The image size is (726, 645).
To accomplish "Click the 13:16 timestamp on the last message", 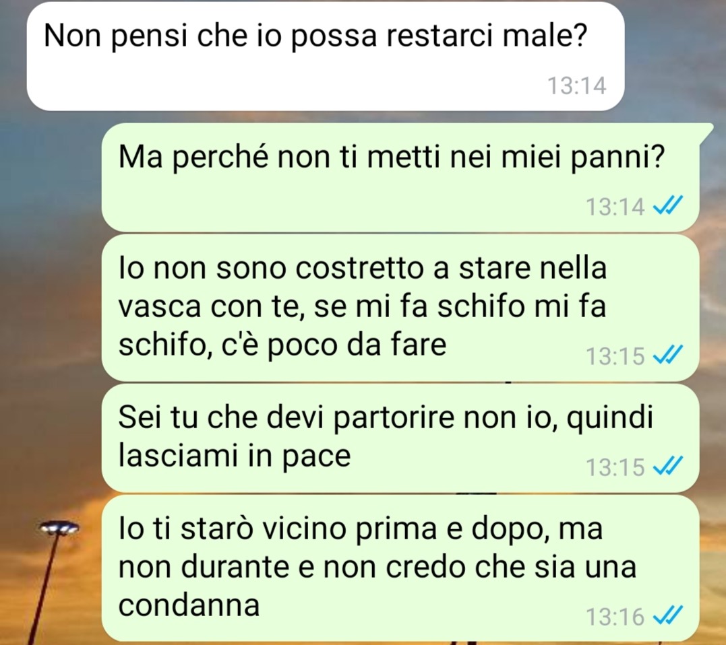I will pyautogui.click(x=615, y=617).
